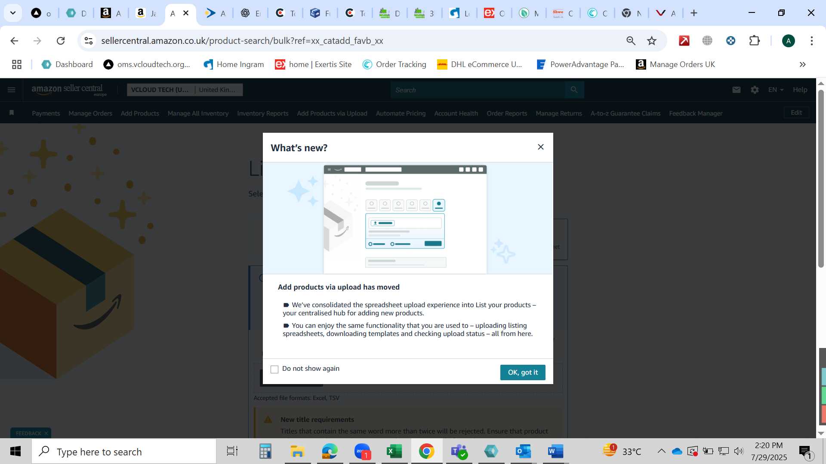826x464 pixels.
Task: Open the Help link
Action: [800, 90]
